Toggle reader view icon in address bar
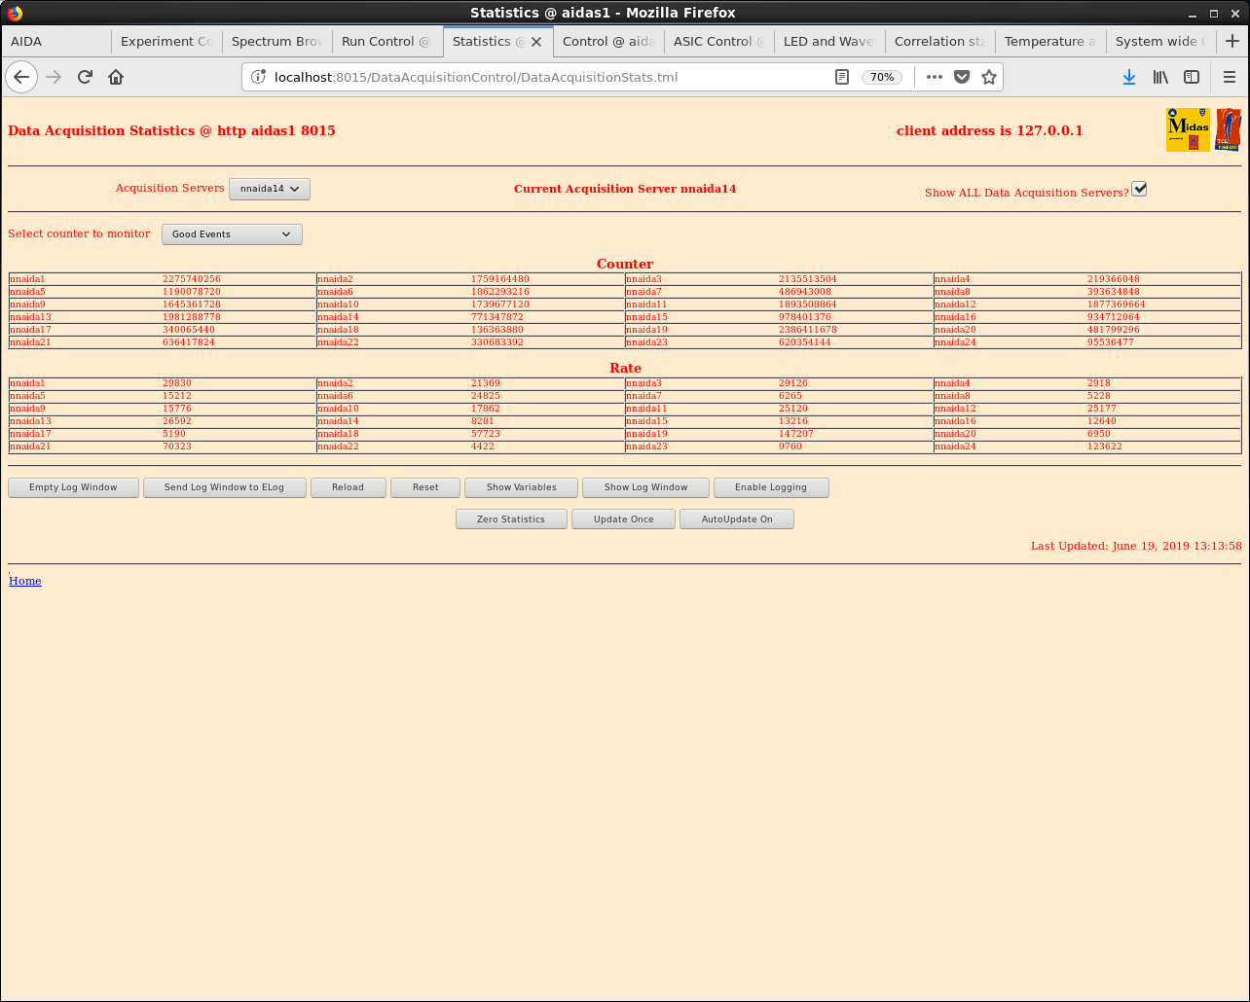This screenshot has width=1250, height=1002. [x=842, y=77]
